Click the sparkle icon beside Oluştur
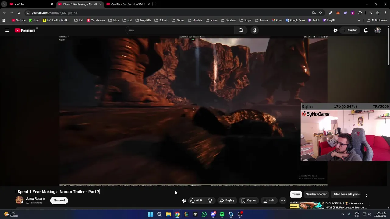 click(335, 30)
